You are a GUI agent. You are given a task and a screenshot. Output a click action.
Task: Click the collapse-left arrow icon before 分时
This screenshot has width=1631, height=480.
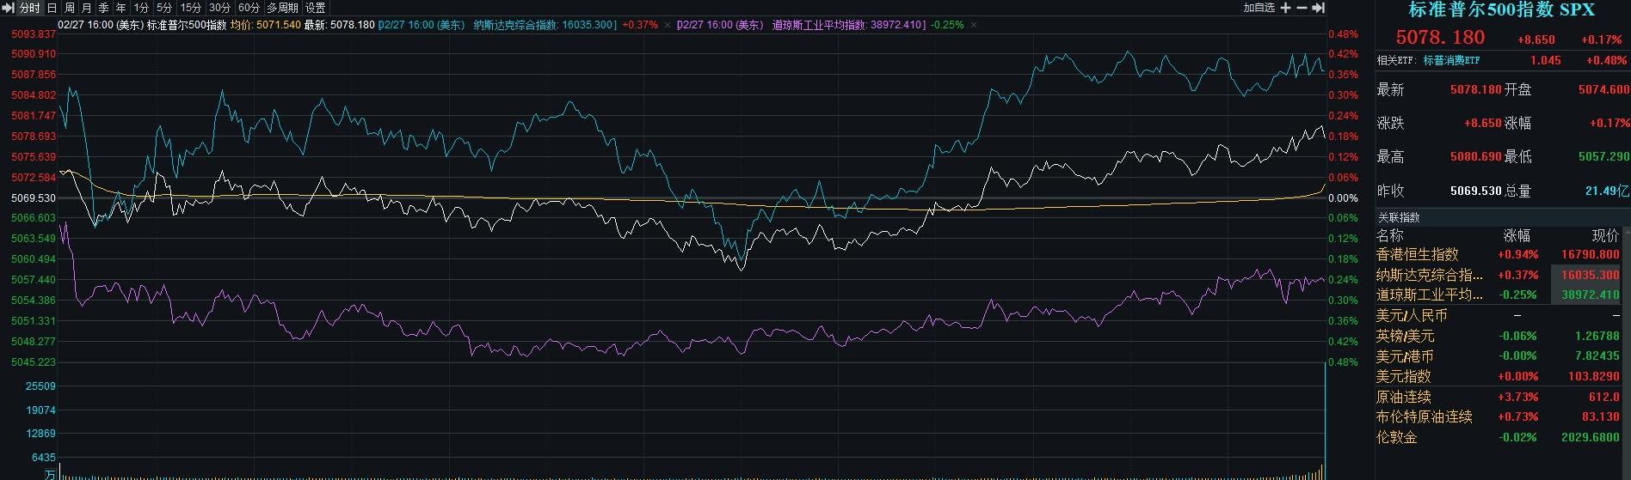[9, 8]
